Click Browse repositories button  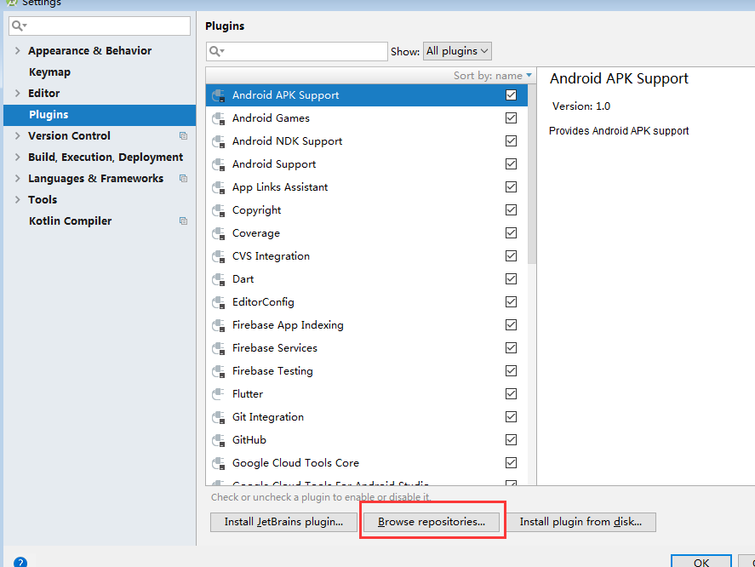tap(432, 522)
